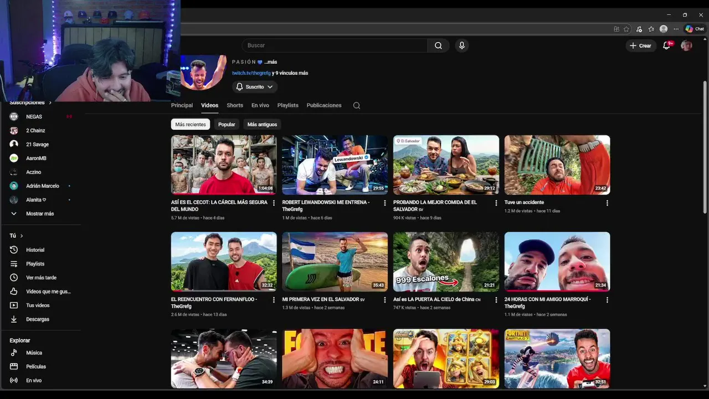Expand the Tú section chevron
This screenshot has width=709, height=399.
point(22,236)
